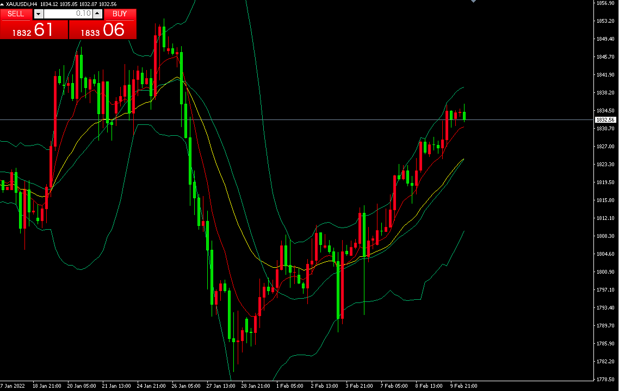Image resolution: width=619 pixels, height=391 pixels.
Task: Click the 0.10 volume input field
Action: (69, 14)
